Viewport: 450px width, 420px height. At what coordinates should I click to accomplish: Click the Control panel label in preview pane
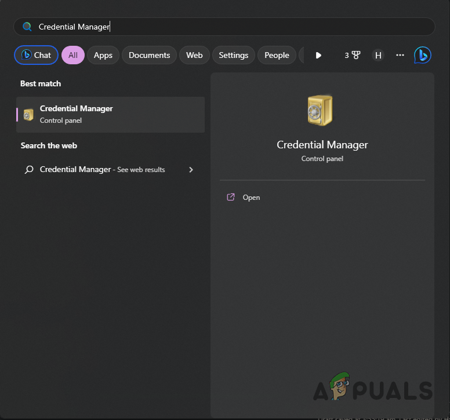[x=322, y=159]
